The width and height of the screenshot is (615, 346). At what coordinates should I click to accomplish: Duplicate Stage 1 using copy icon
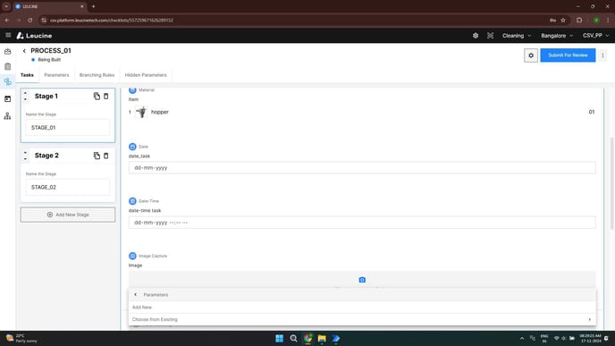tap(97, 97)
